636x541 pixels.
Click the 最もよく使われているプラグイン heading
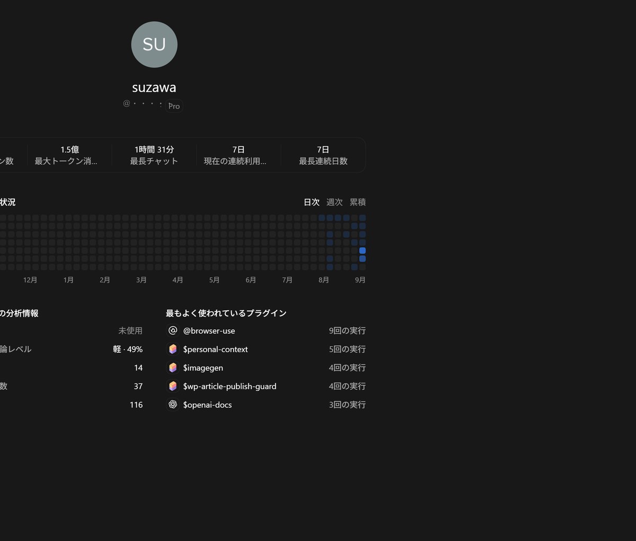226,313
